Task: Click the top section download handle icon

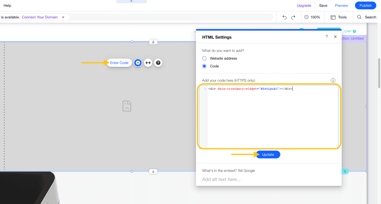Action: (153, 42)
